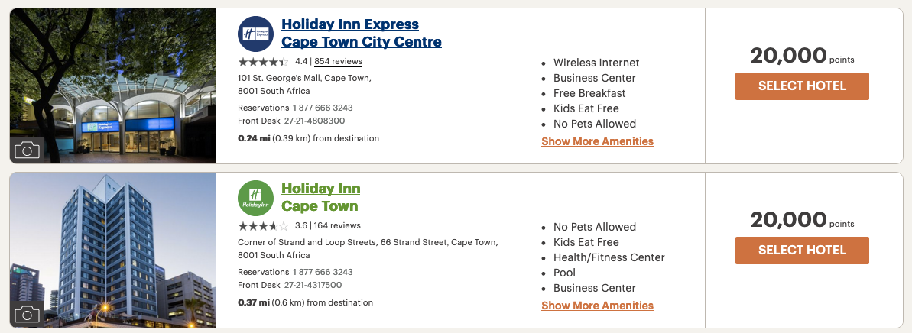The height and width of the screenshot is (333, 912).
Task: Expand Show More Amenities for Holiday Inn Cape Town
Action: tap(597, 306)
